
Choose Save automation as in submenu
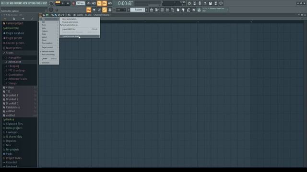coord(80,25)
